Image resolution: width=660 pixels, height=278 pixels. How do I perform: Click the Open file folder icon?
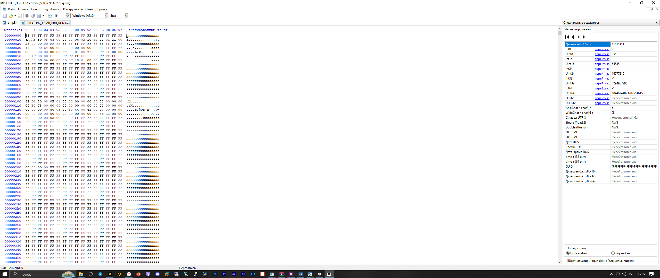click(x=11, y=16)
